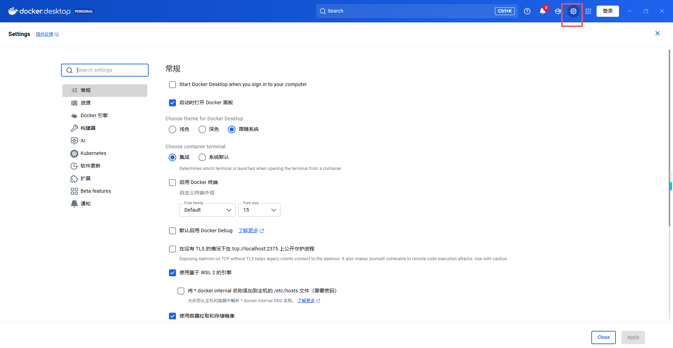
Task: Go to 资源 settings section
Action: pyautogui.click(x=105, y=103)
